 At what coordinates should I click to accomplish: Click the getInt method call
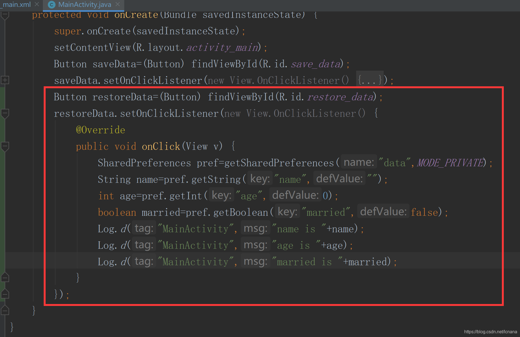pos(186,196)
